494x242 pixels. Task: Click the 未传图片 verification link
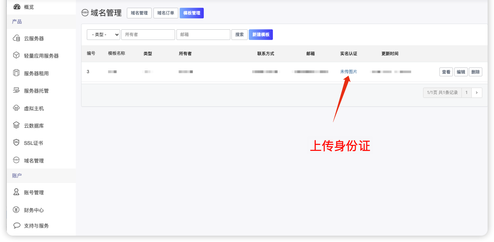click(348, 72)
